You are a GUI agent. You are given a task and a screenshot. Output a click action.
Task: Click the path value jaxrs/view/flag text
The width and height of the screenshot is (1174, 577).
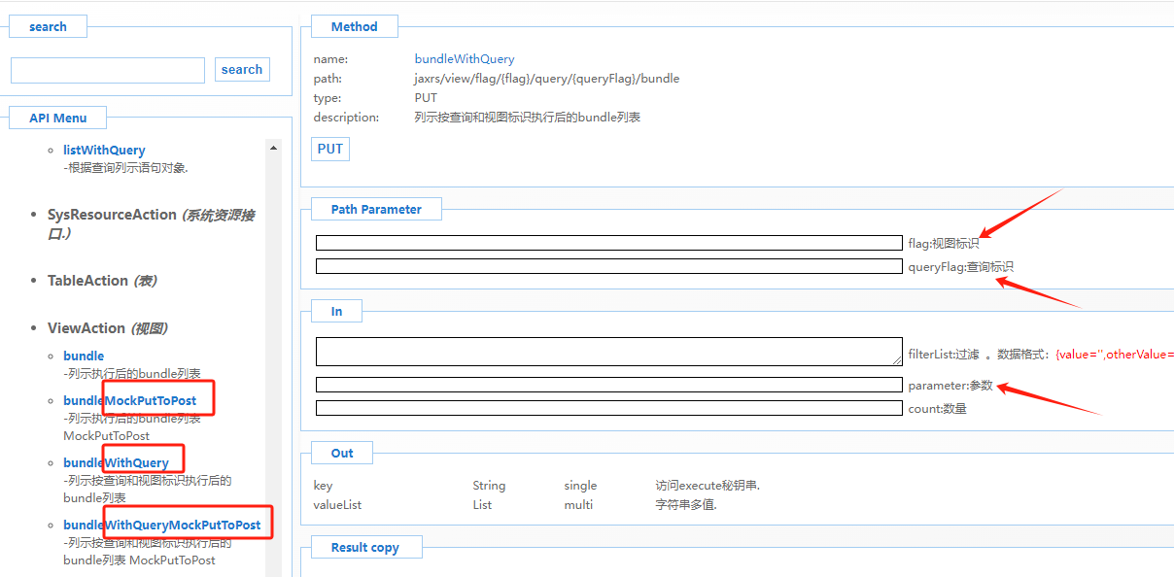(x=547, y=79)
